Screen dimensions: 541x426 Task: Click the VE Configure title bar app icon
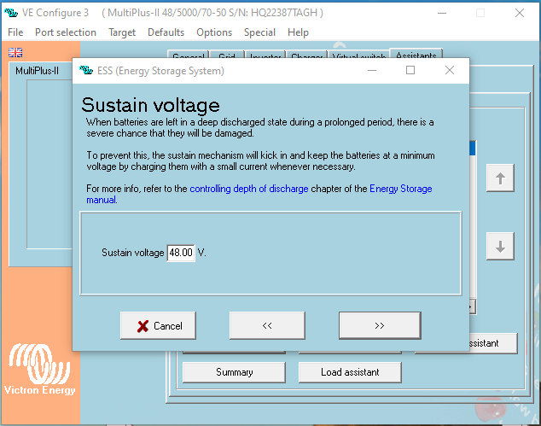[x=11, y=13]
